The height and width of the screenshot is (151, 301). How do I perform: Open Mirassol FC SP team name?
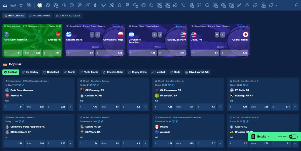coord(168,96)
